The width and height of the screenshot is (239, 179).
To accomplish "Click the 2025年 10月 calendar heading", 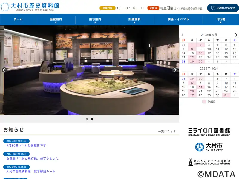I will [x=209, y=69].
